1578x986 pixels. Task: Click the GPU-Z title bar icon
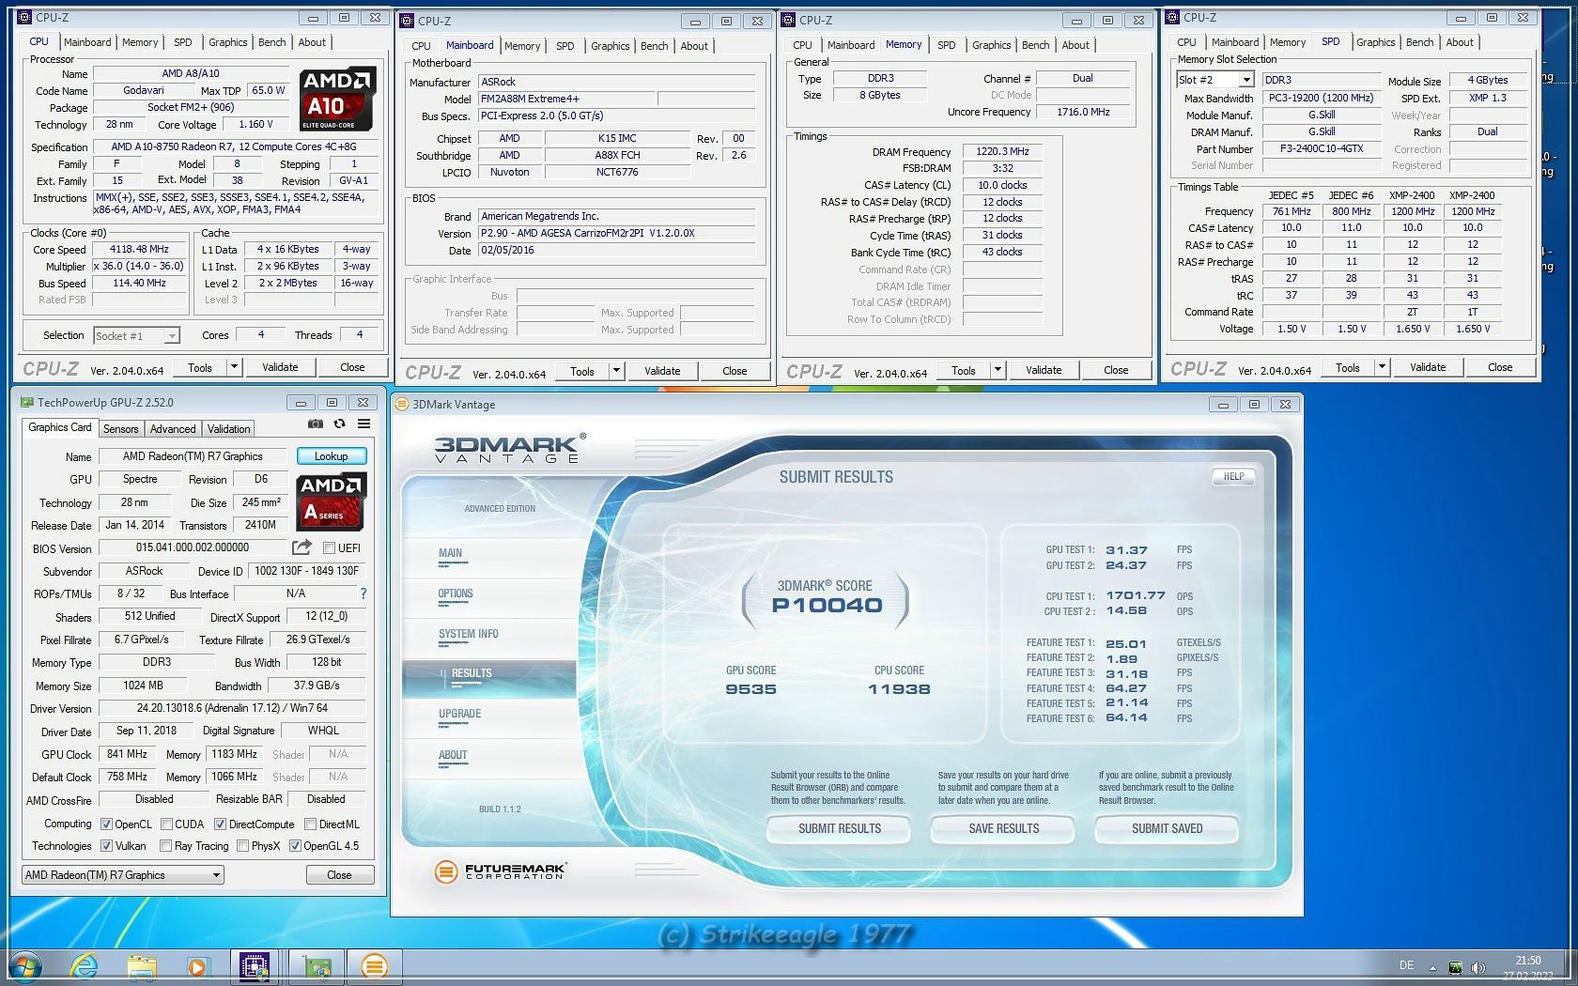pyautogui.click(x=27, y=403)
